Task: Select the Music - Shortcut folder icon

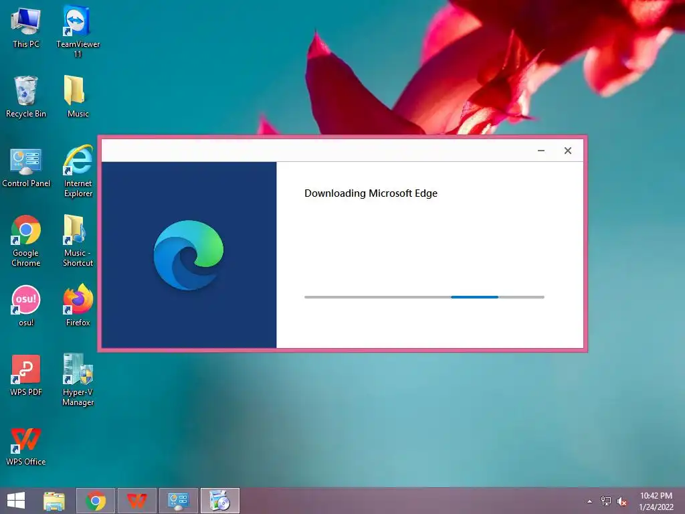Action: pos(78,241)
